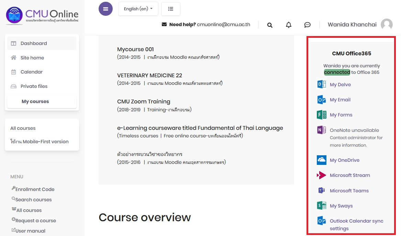Click the OneNote unavailable text
Image resolution: width=401 pixels, height=236 pixels.
pyautogui.click(x=354, y=130)
